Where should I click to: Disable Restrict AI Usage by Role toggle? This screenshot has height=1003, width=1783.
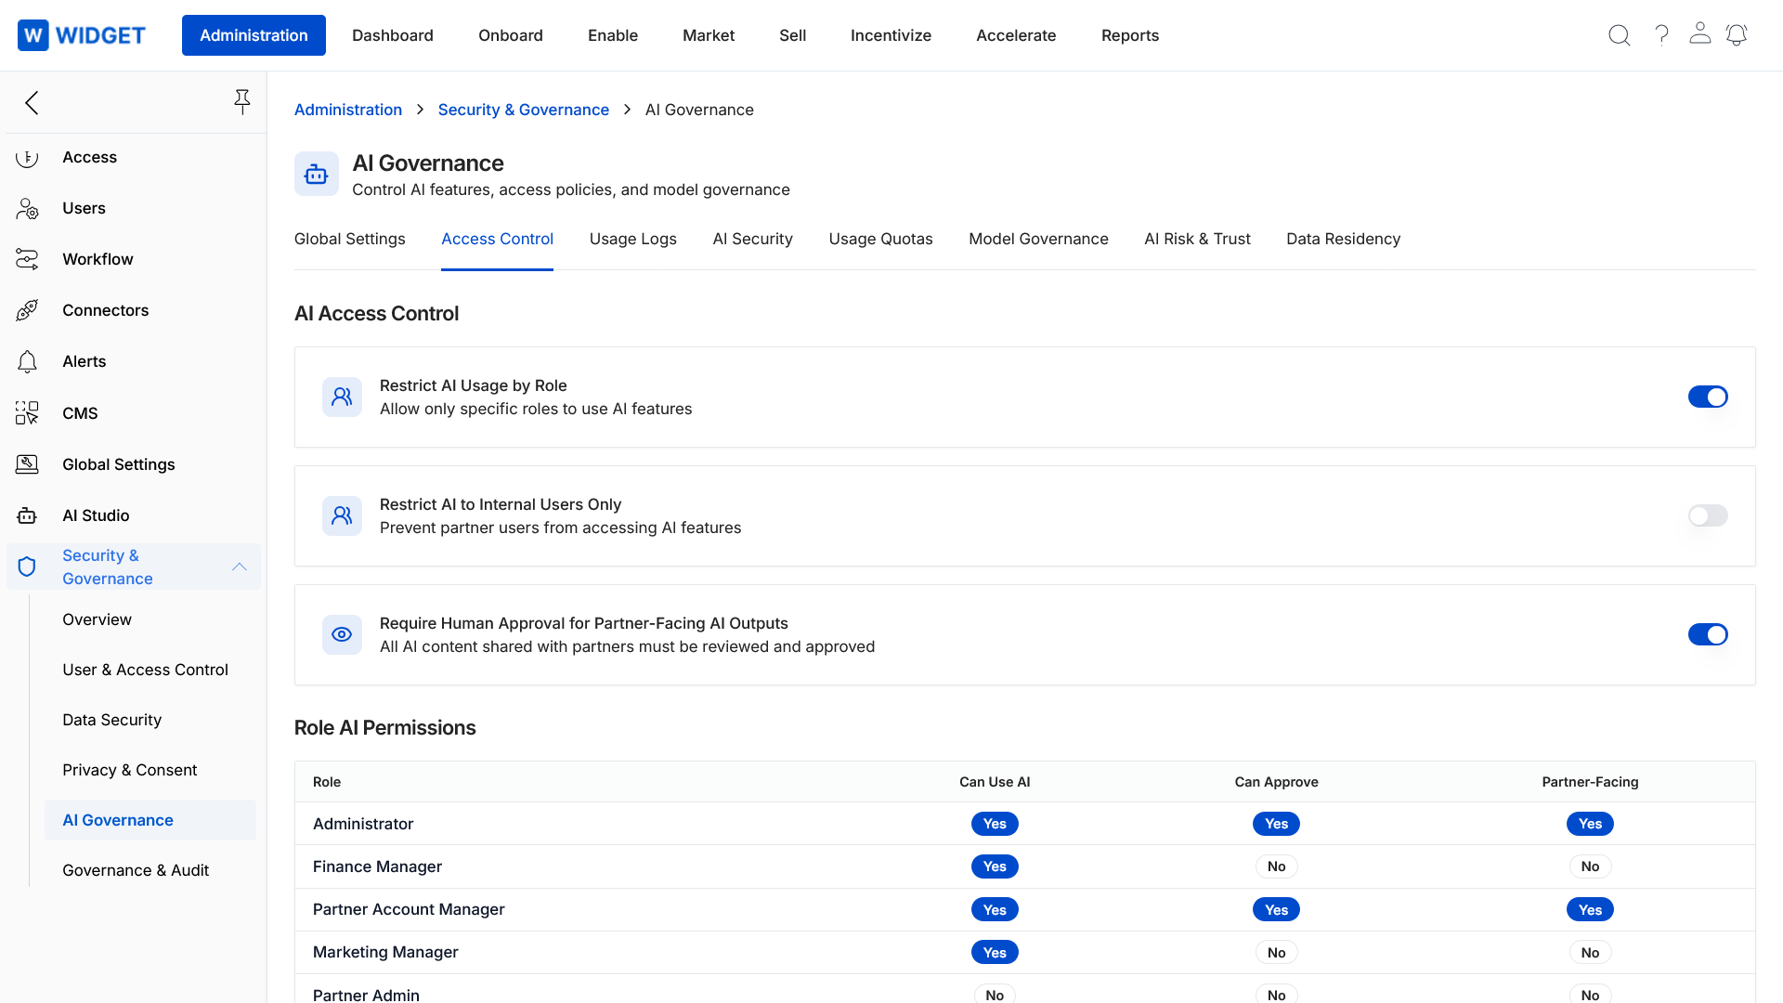1707,397
